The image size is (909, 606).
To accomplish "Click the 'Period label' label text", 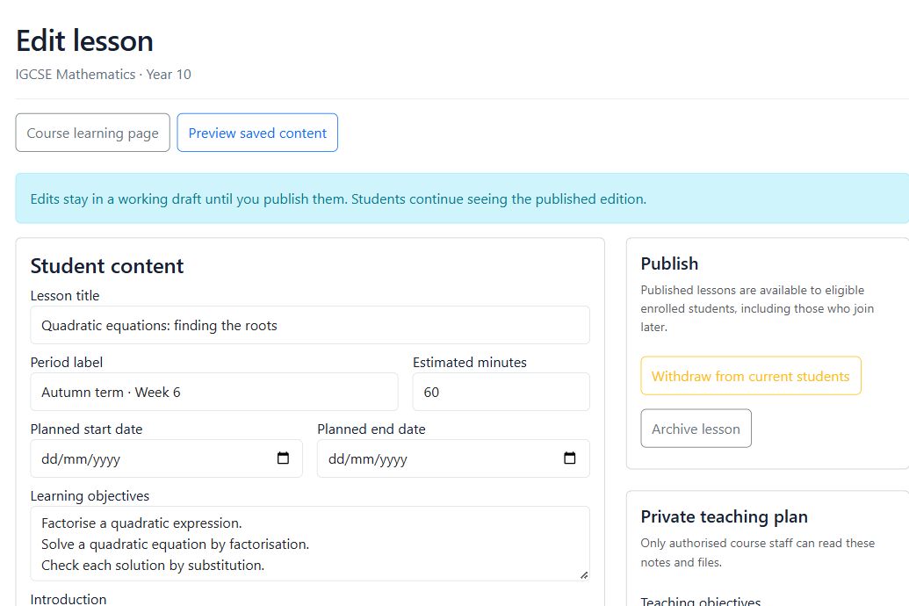I will point(67,363).
